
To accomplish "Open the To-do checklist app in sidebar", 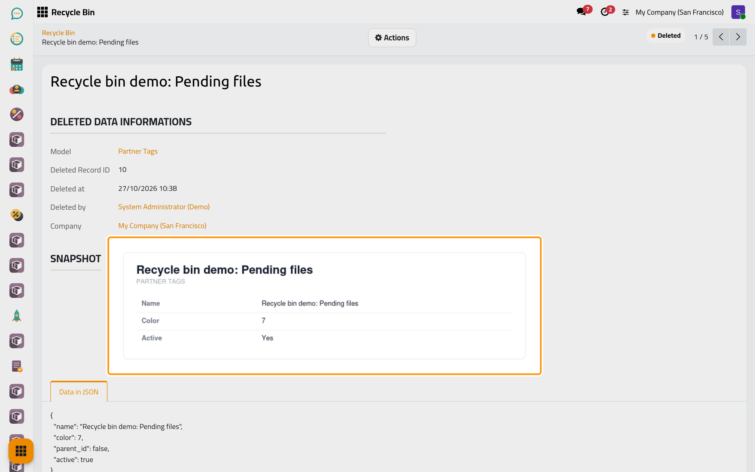I will point(17,39).
